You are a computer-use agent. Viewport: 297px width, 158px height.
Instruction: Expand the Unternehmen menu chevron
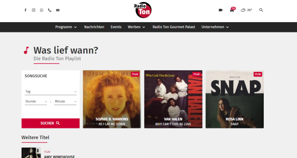point(227,27)
